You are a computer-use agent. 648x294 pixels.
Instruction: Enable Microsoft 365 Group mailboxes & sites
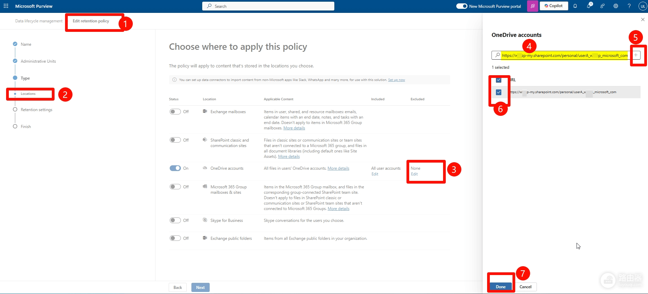175,187
